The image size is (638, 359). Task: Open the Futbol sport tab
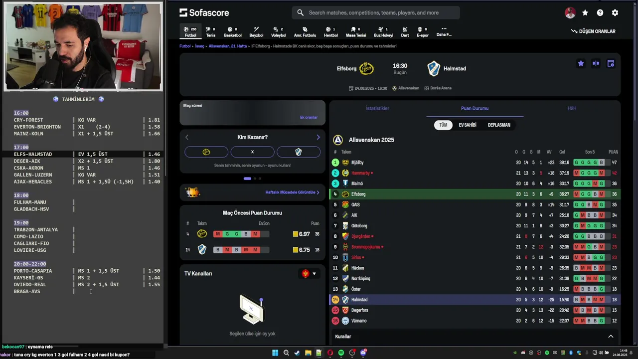[190, 32]
